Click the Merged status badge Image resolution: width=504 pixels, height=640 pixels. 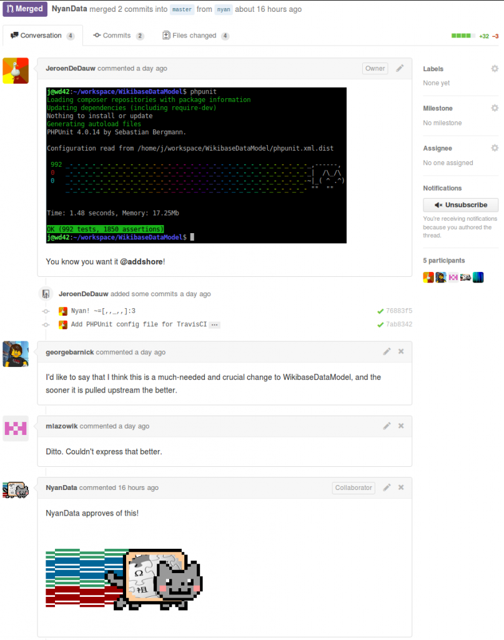25,9
